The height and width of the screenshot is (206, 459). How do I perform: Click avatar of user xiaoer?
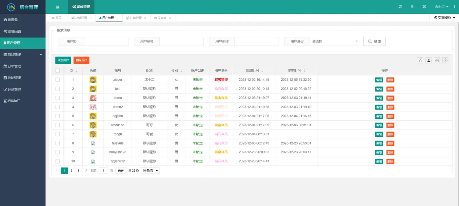(x=93, y=80)
